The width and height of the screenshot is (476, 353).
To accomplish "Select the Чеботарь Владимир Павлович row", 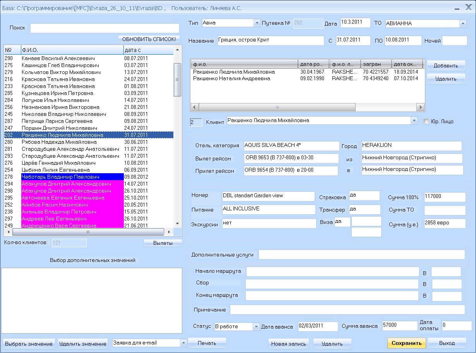I will point(70,177).
